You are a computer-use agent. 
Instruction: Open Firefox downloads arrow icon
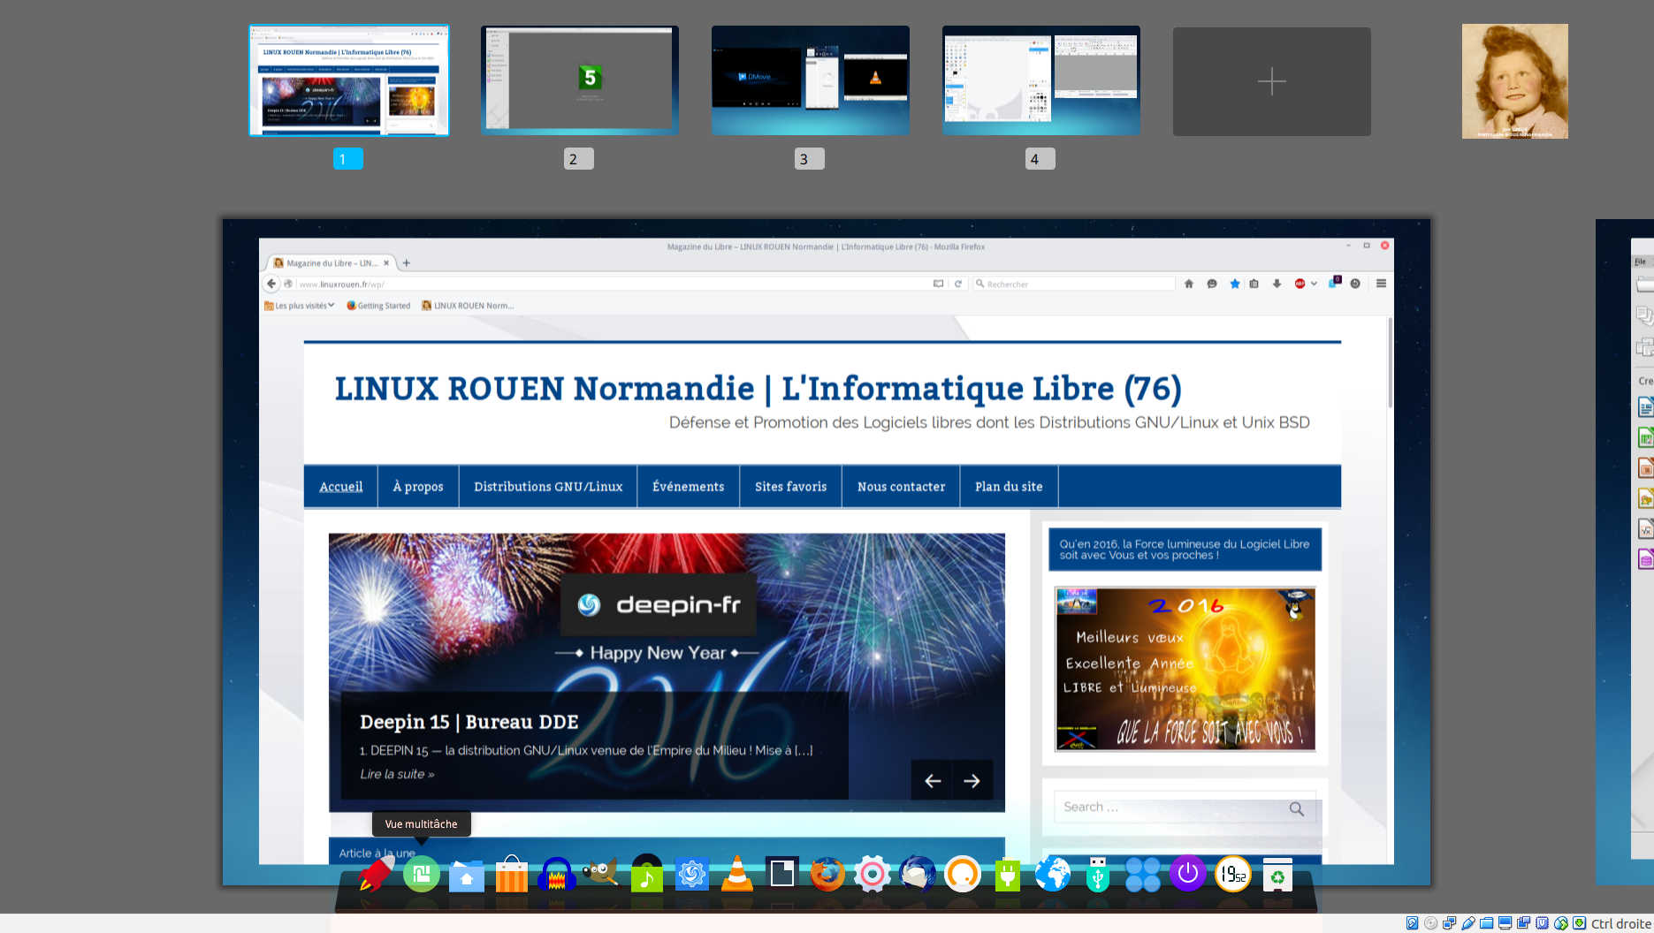click(x=1277, y=284)
